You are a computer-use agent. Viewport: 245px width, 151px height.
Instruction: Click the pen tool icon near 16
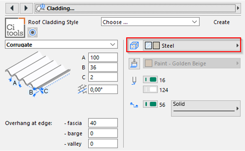134,81
